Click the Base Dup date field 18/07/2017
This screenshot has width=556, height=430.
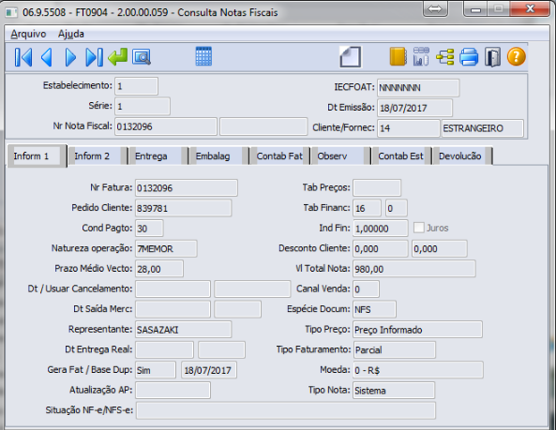209,370
